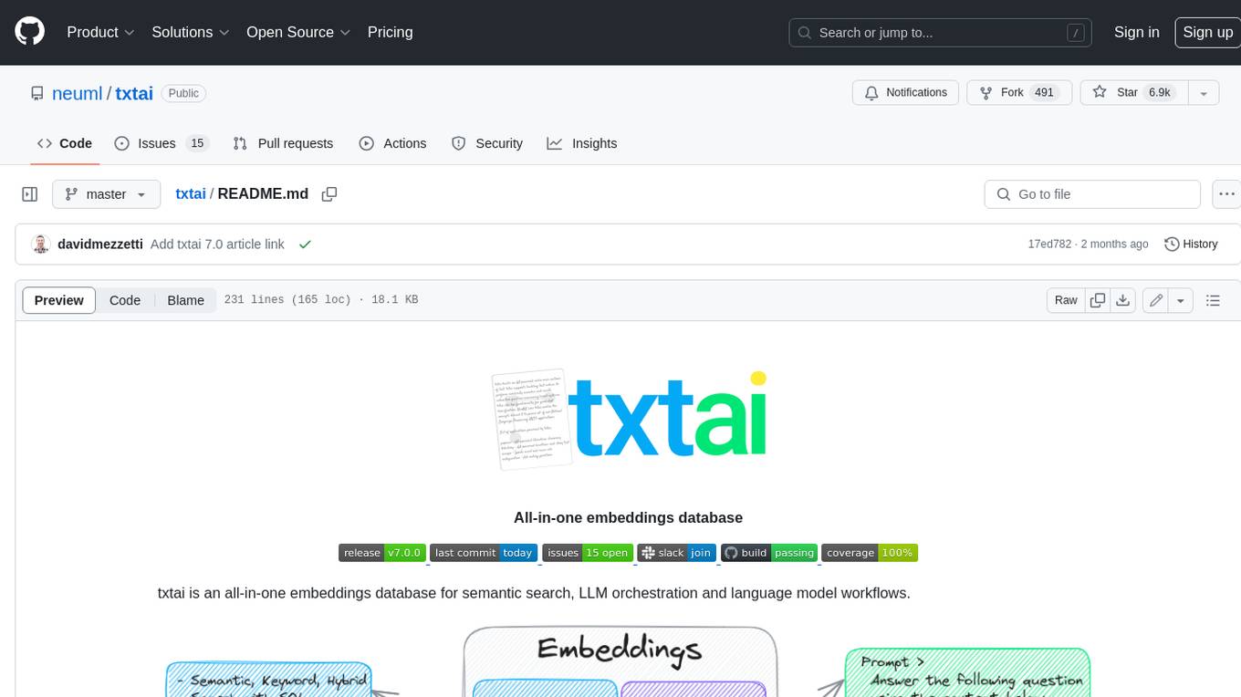Open the more file actions menu
Screen dimensions: 1241x697
pos(1226,194)
